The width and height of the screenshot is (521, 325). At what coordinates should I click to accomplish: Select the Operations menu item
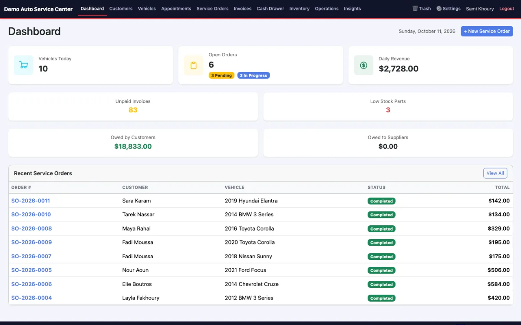(x=326, y=9)
